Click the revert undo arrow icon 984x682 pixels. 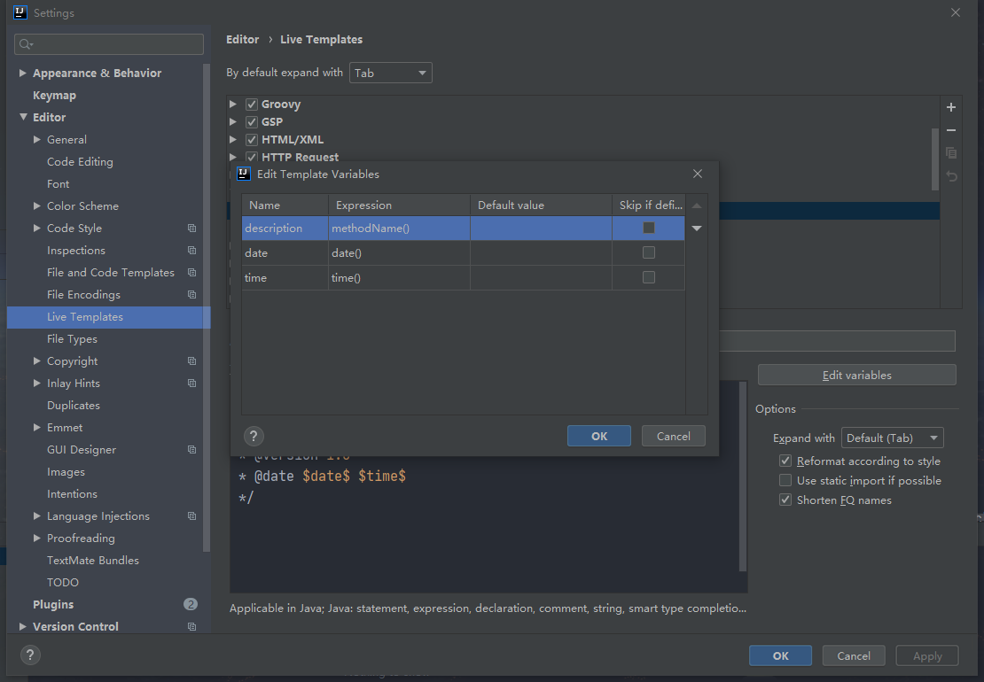(951, 176)
